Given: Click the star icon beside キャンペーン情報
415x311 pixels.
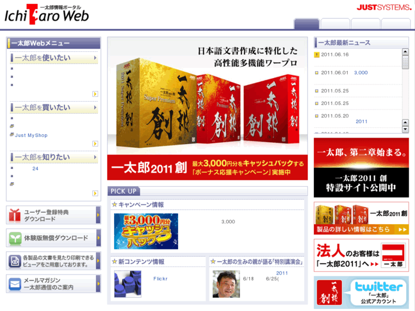Looking at the screenshot, I should coord(114,204).
